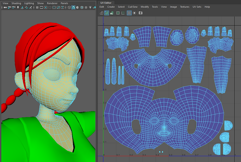Click the dimmed internal borders icon
This screenshot has height=162, width=241.
pos(123,13)
